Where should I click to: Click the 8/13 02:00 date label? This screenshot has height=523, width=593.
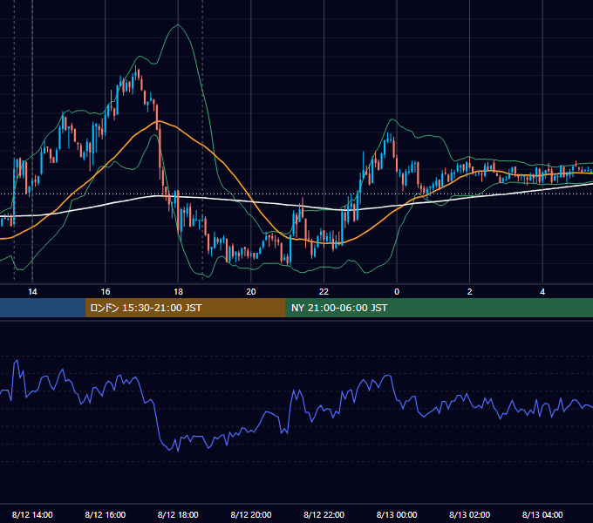(470, 514)
